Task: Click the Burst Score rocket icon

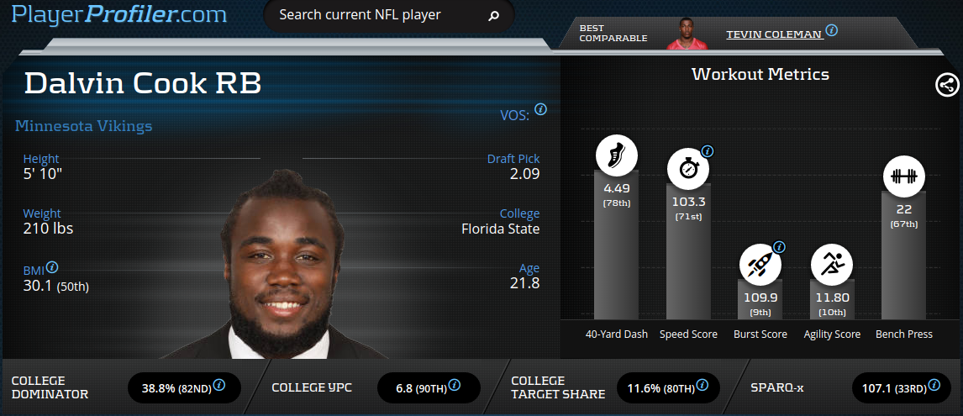Action: point(760,265)
